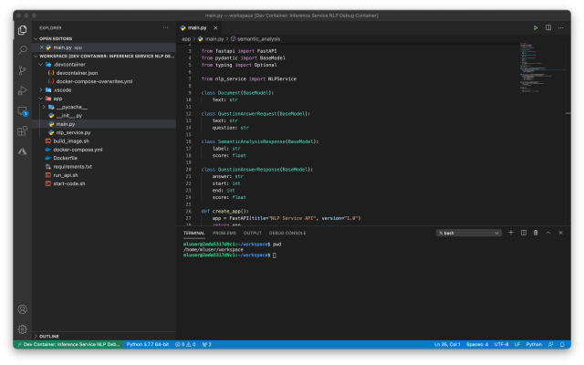The width and height of the screenshot is (584, 365).
Task: Click forwarded ports indicator showing 2
Action: coord(207,345)
